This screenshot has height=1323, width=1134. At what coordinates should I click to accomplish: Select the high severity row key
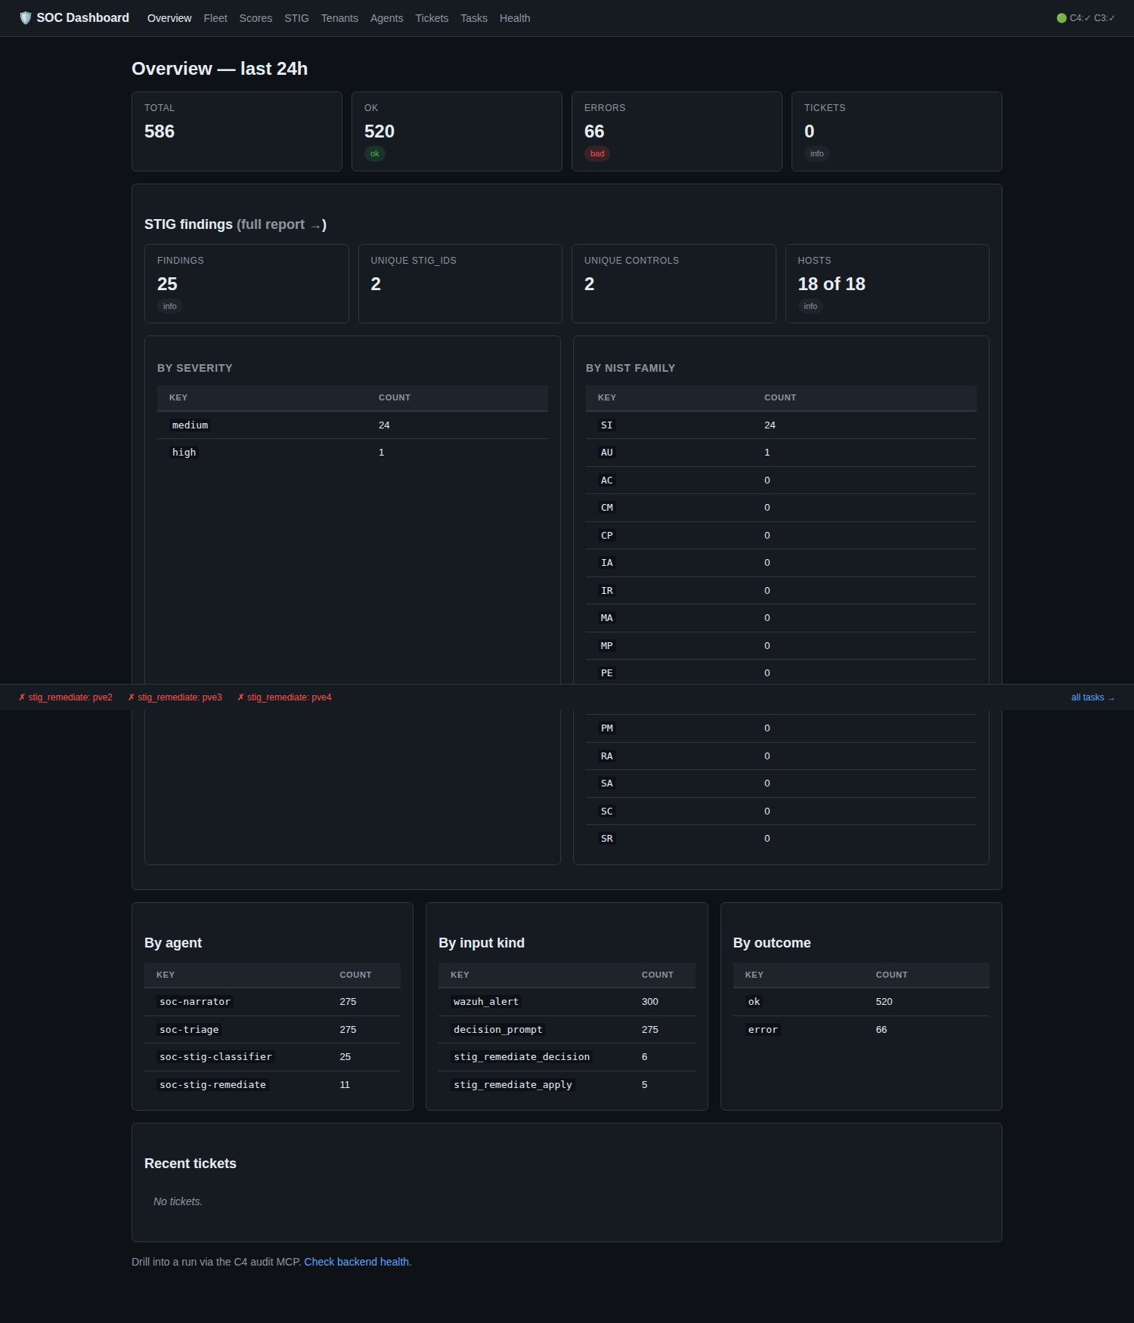(x=184, y=453)
